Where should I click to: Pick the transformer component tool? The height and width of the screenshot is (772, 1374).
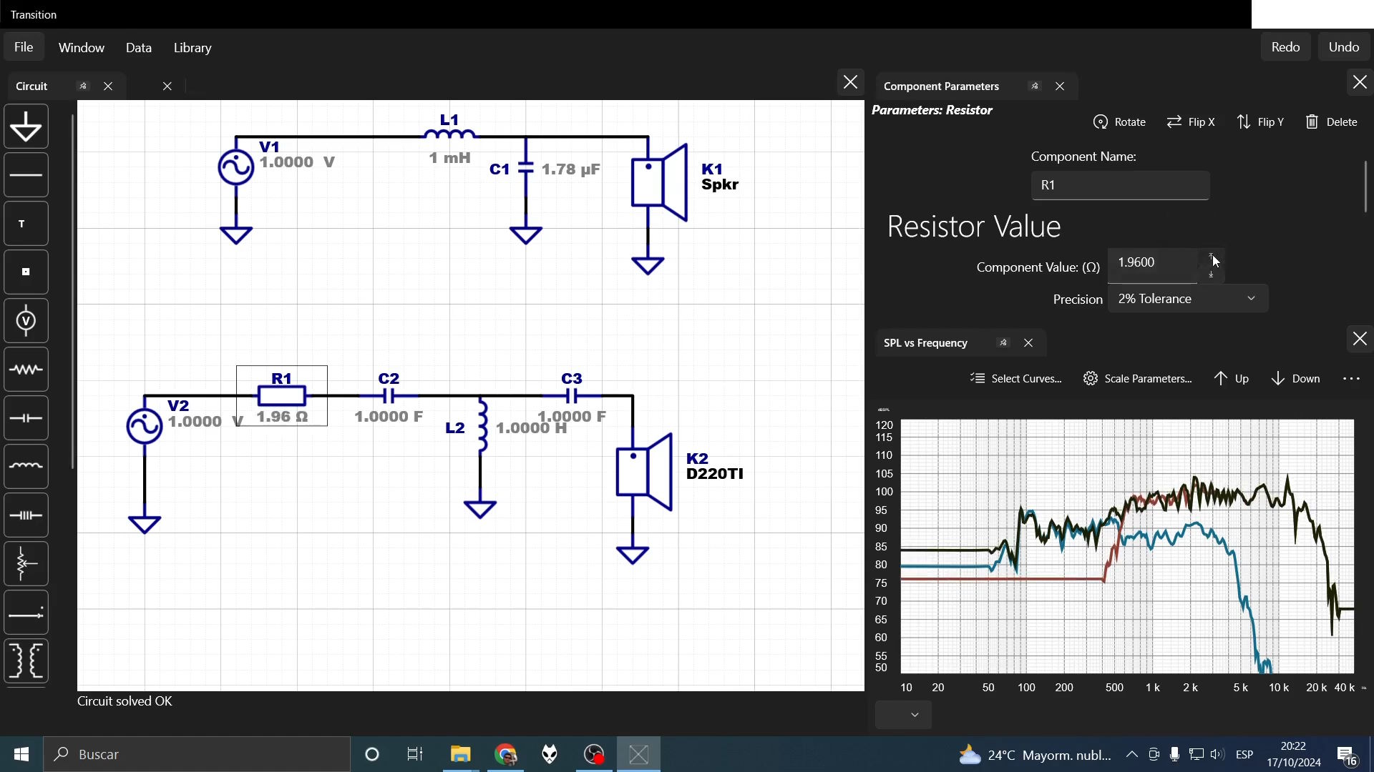tap(26, 661)
